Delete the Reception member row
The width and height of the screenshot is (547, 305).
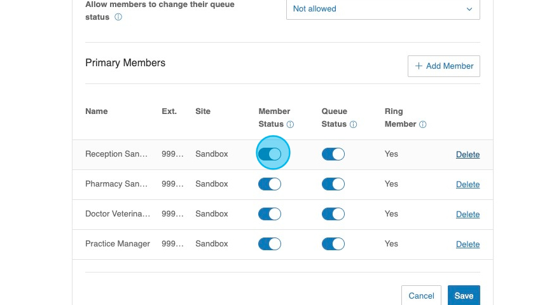pyautogui.click(x=467, y=155)
